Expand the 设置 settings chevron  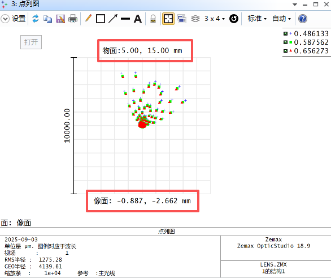click(5, 19)
